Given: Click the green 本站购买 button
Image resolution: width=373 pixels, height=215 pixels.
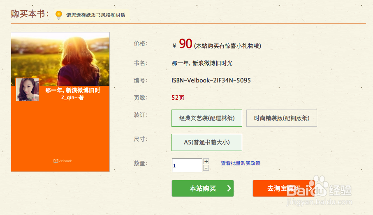Looking at the screenshot, I should click(x=203, y=188).
